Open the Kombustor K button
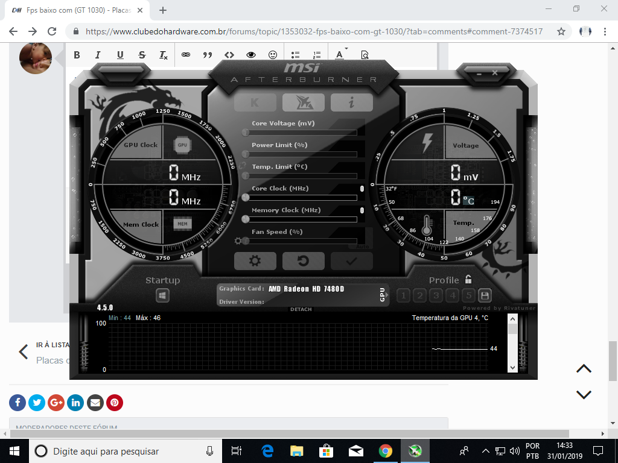 (x=255, y=102)
